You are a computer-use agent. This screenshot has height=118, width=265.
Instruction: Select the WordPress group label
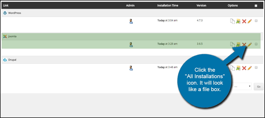pos(15,13)
